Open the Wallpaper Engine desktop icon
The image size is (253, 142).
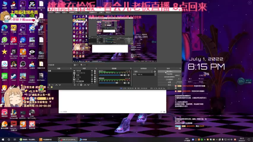[x=23, y=42]
